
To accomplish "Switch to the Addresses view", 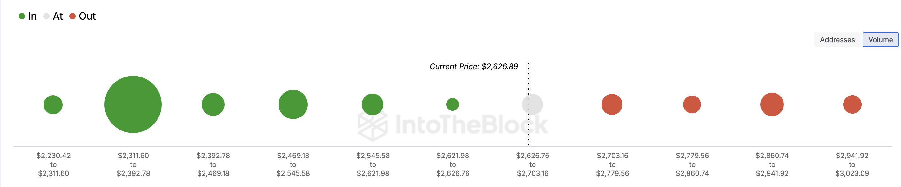I will coord(837,39).
